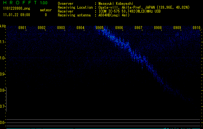Screen dimensions: 203x129
Task: Click the Receiving antenna label
Action: (x=74, y=15)
